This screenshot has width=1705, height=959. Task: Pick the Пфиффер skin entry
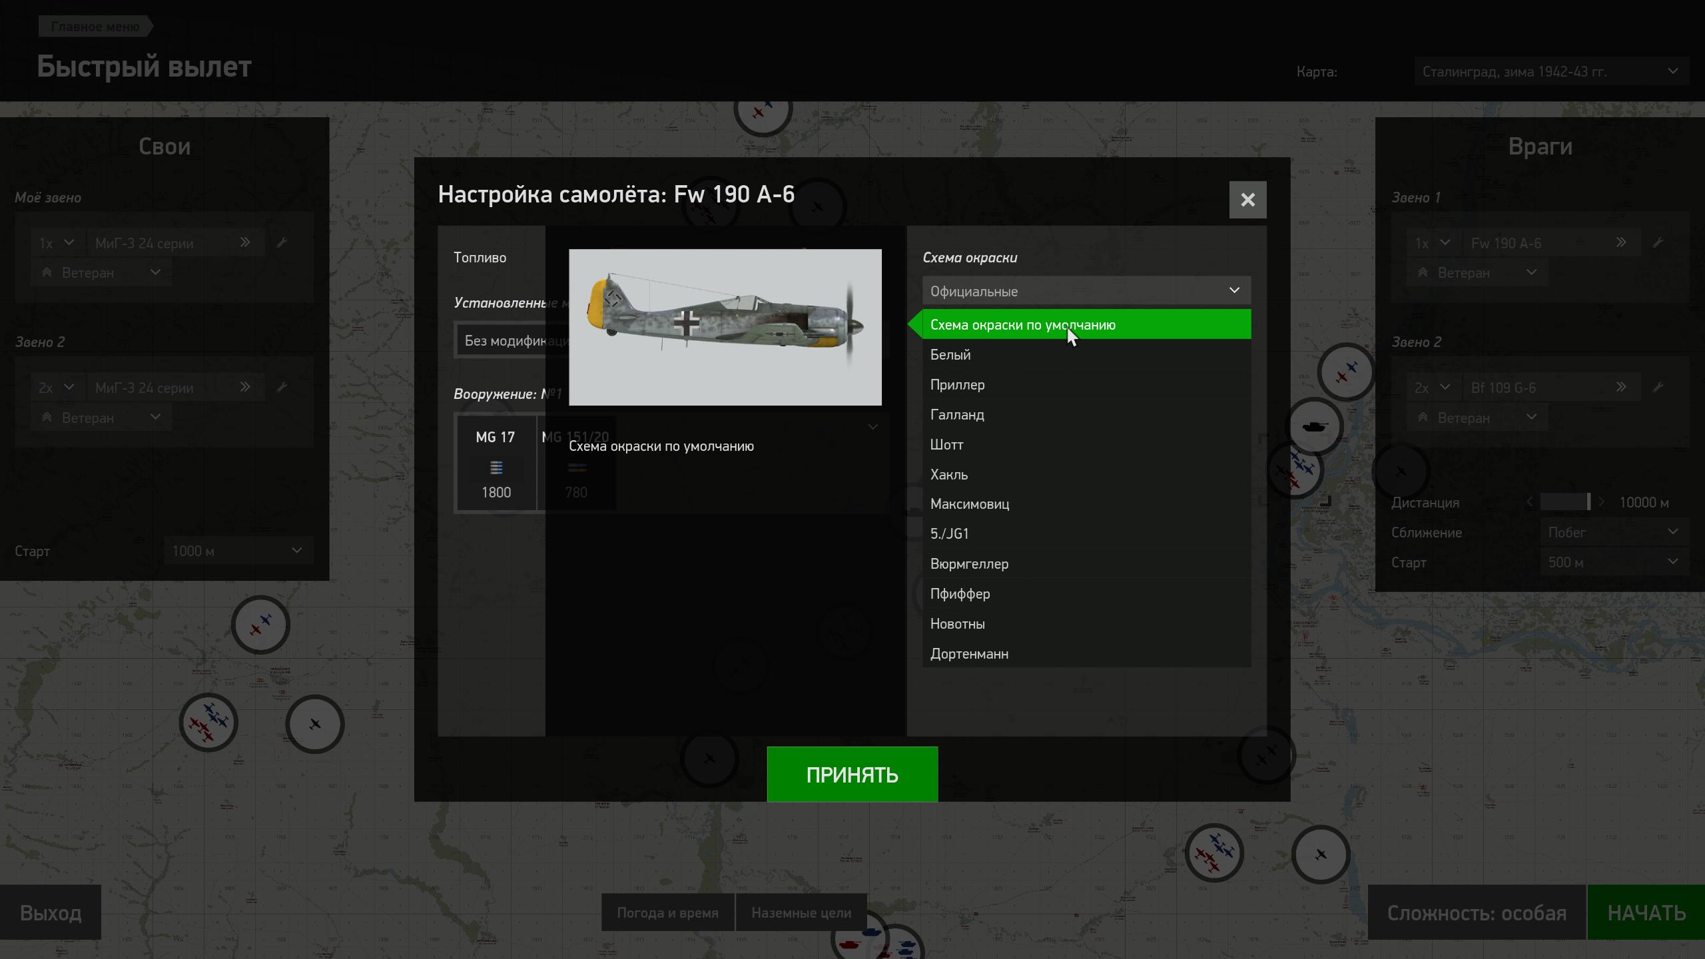pyautogui.click(x=1086, y=593)
